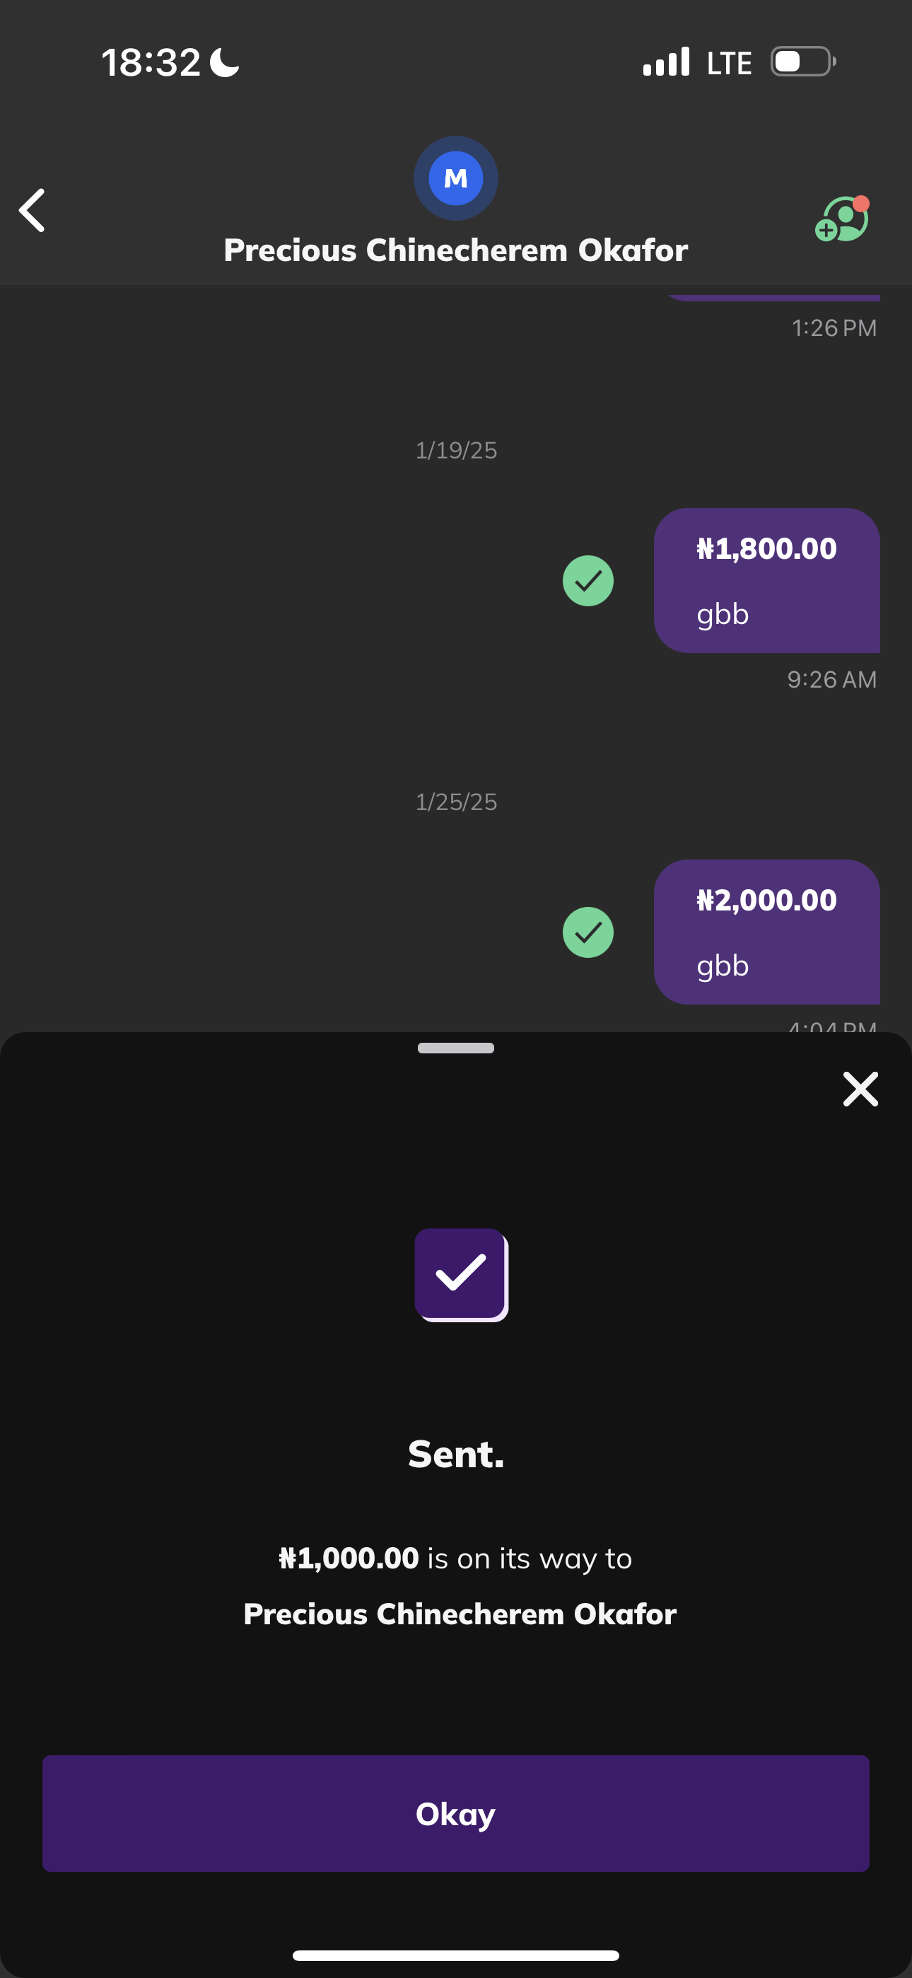Viewport: 912px width, 1978px height.
Task: Tap the purple Sent checkmark icon
Action: click(461, 1274)
